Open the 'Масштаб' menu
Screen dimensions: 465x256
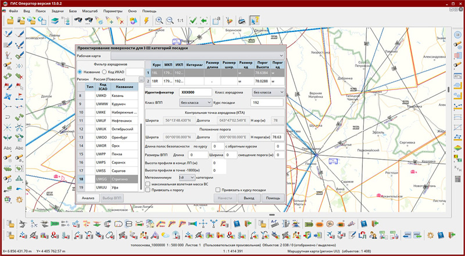click(x=89, y=11)
